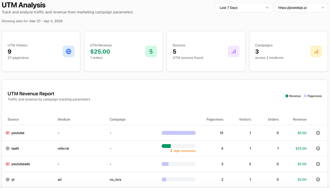Click the orange bar chart Campaigns icon
This screenshot has height=188, width=330.
pos(316,51)
